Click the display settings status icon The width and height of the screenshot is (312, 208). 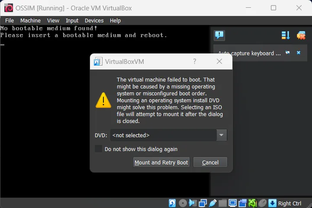point(232,203)
